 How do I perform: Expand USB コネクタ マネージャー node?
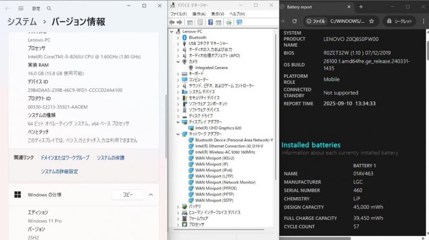[x=178, y=43]
